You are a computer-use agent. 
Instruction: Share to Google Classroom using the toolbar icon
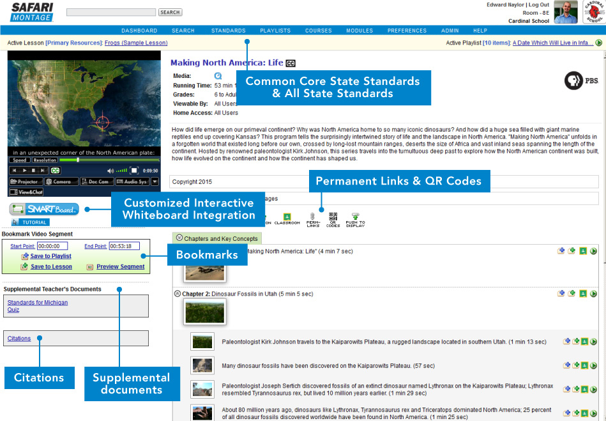pos(287,219)
